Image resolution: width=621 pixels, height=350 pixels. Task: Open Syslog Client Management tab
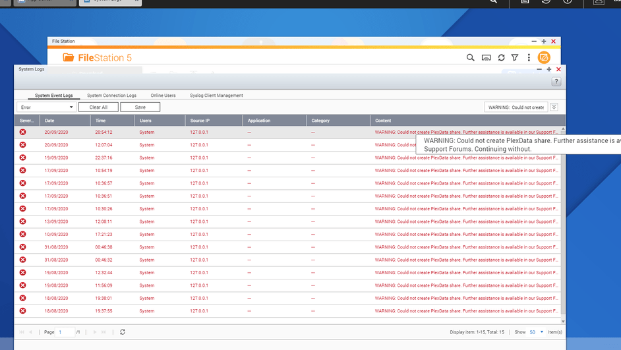pyautogui.click(x=216, y=96)
